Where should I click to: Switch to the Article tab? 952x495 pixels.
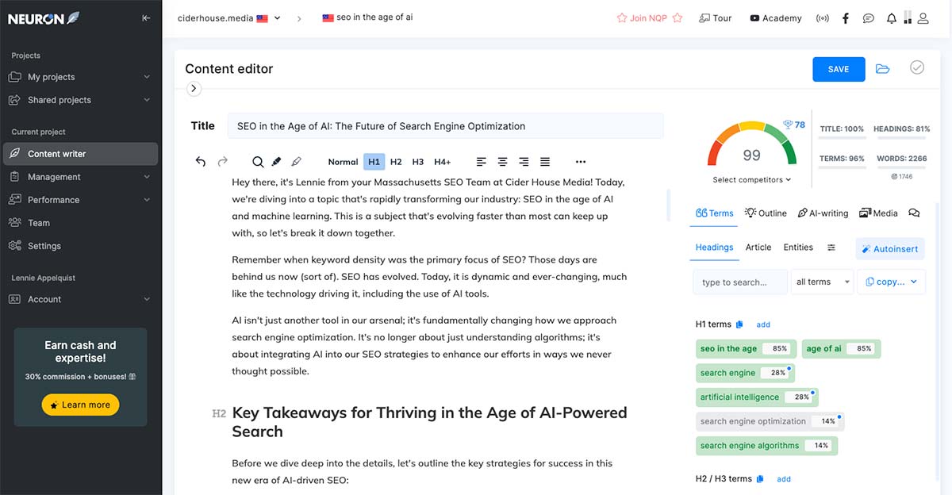pyautogui.click(x=758, y=247)
